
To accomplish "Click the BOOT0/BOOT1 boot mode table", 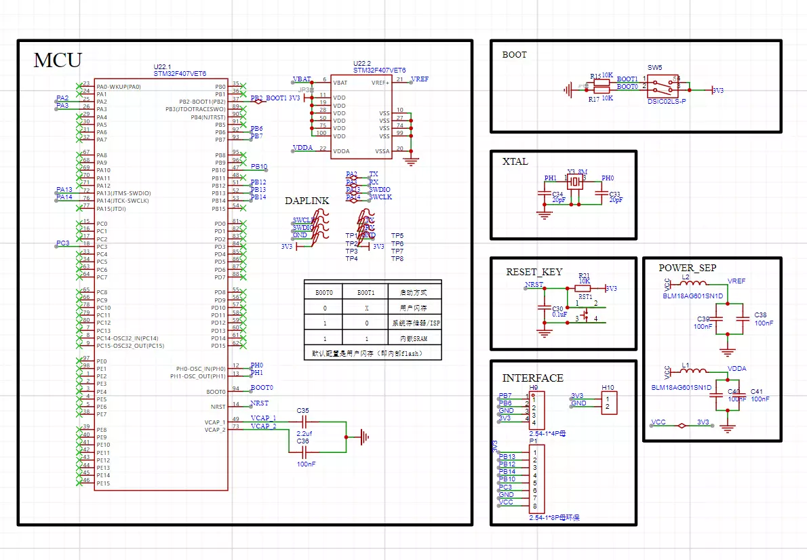I will point(372,320).
